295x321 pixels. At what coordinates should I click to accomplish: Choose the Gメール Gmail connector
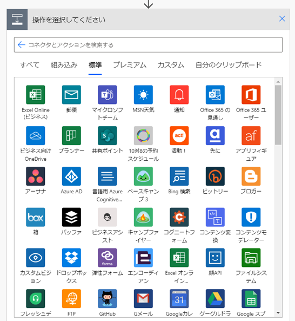pyautogui.click(x=143, y=299)
